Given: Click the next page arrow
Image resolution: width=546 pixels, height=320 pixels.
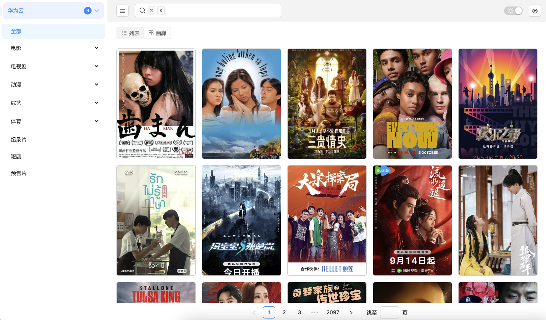Looking at the screenshot, I should pyautogui.click(x=351, y=312).
